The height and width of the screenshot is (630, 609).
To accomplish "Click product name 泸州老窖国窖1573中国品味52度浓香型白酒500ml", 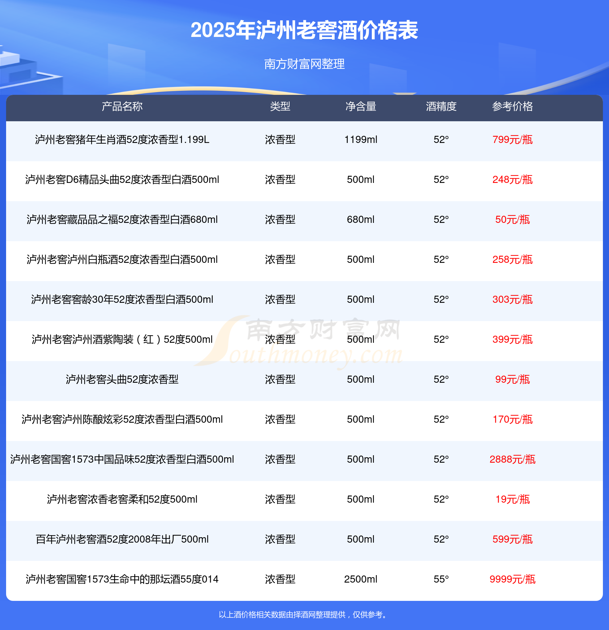I will click(122, 459).
